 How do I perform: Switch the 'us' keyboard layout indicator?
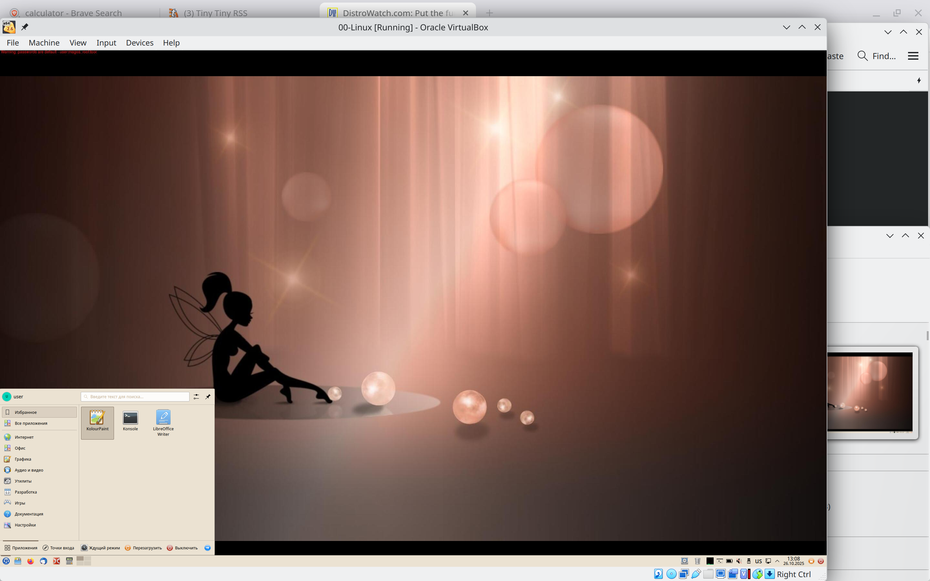tap(759, 561)
